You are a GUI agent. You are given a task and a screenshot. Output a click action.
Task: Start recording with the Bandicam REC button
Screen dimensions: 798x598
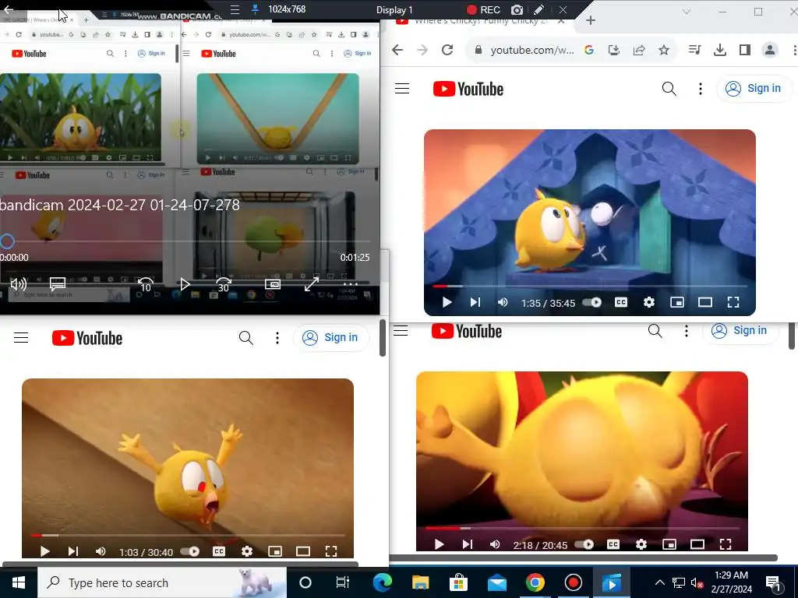pos(483,9)
